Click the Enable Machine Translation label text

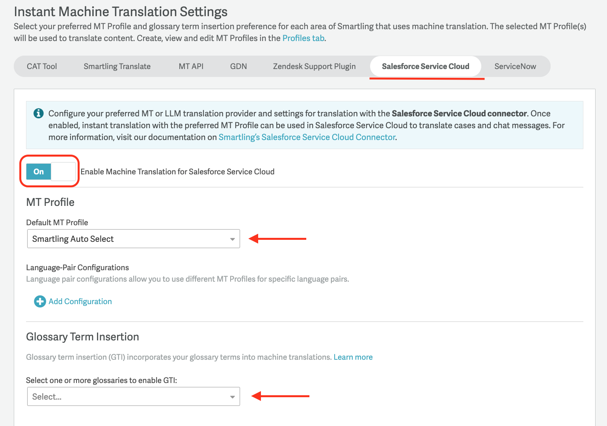click(177, 172)
